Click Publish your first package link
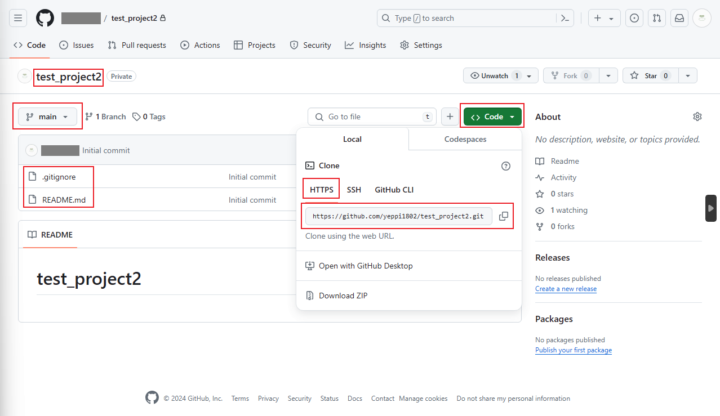This screenshot has height=416, width=720. [574, 350]
